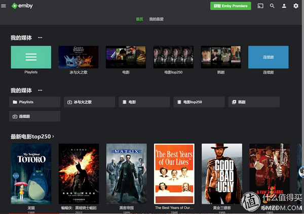Click the 黑客帝国 movie title
Viewport: 304px width, 214px height.
coord(126,208)
